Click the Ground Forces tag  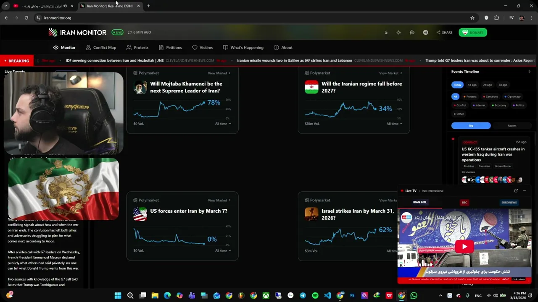click(503, 166)
